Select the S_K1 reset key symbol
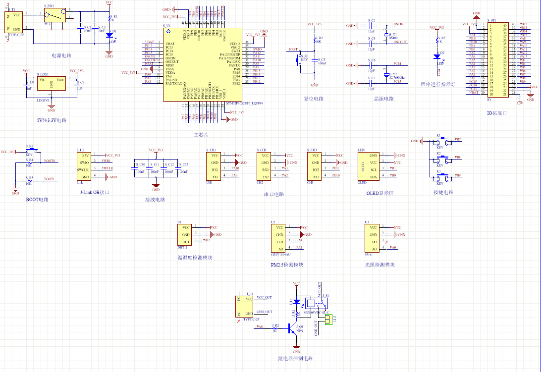 pyautogui.click(x=299, y=60)
